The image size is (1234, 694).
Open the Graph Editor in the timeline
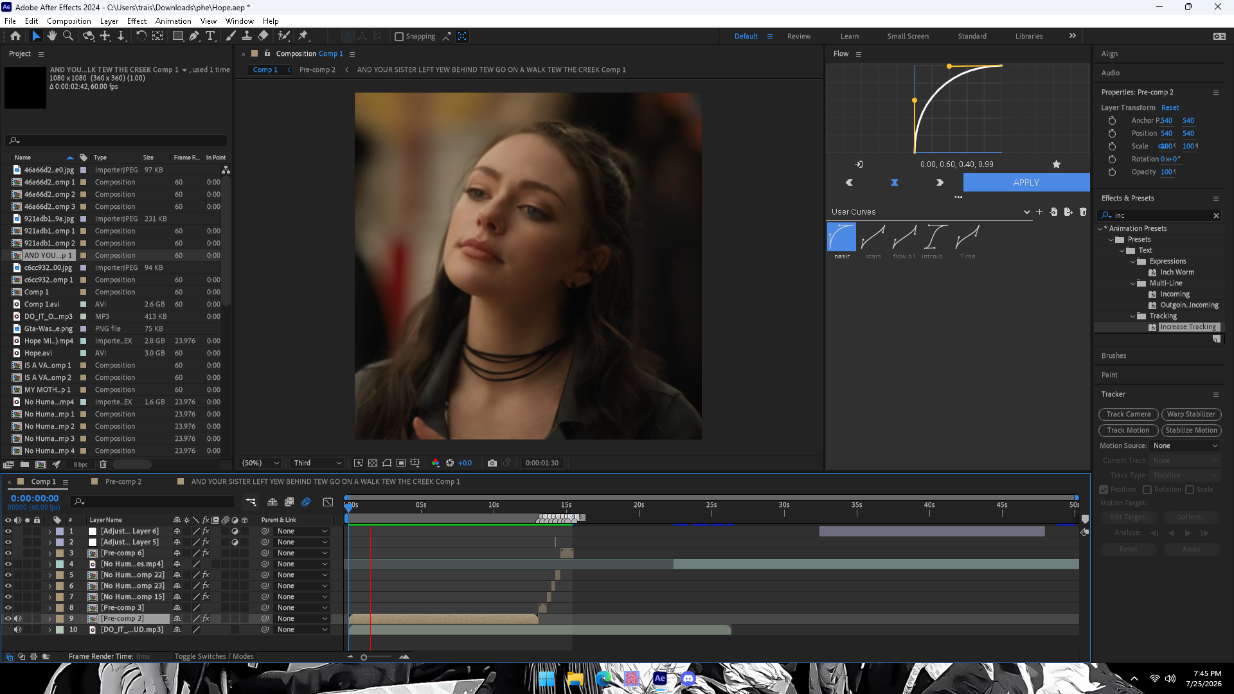(x=328, y=502)
